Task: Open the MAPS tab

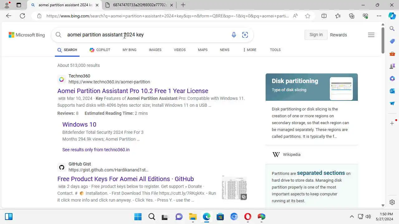Action: point(203,50)
